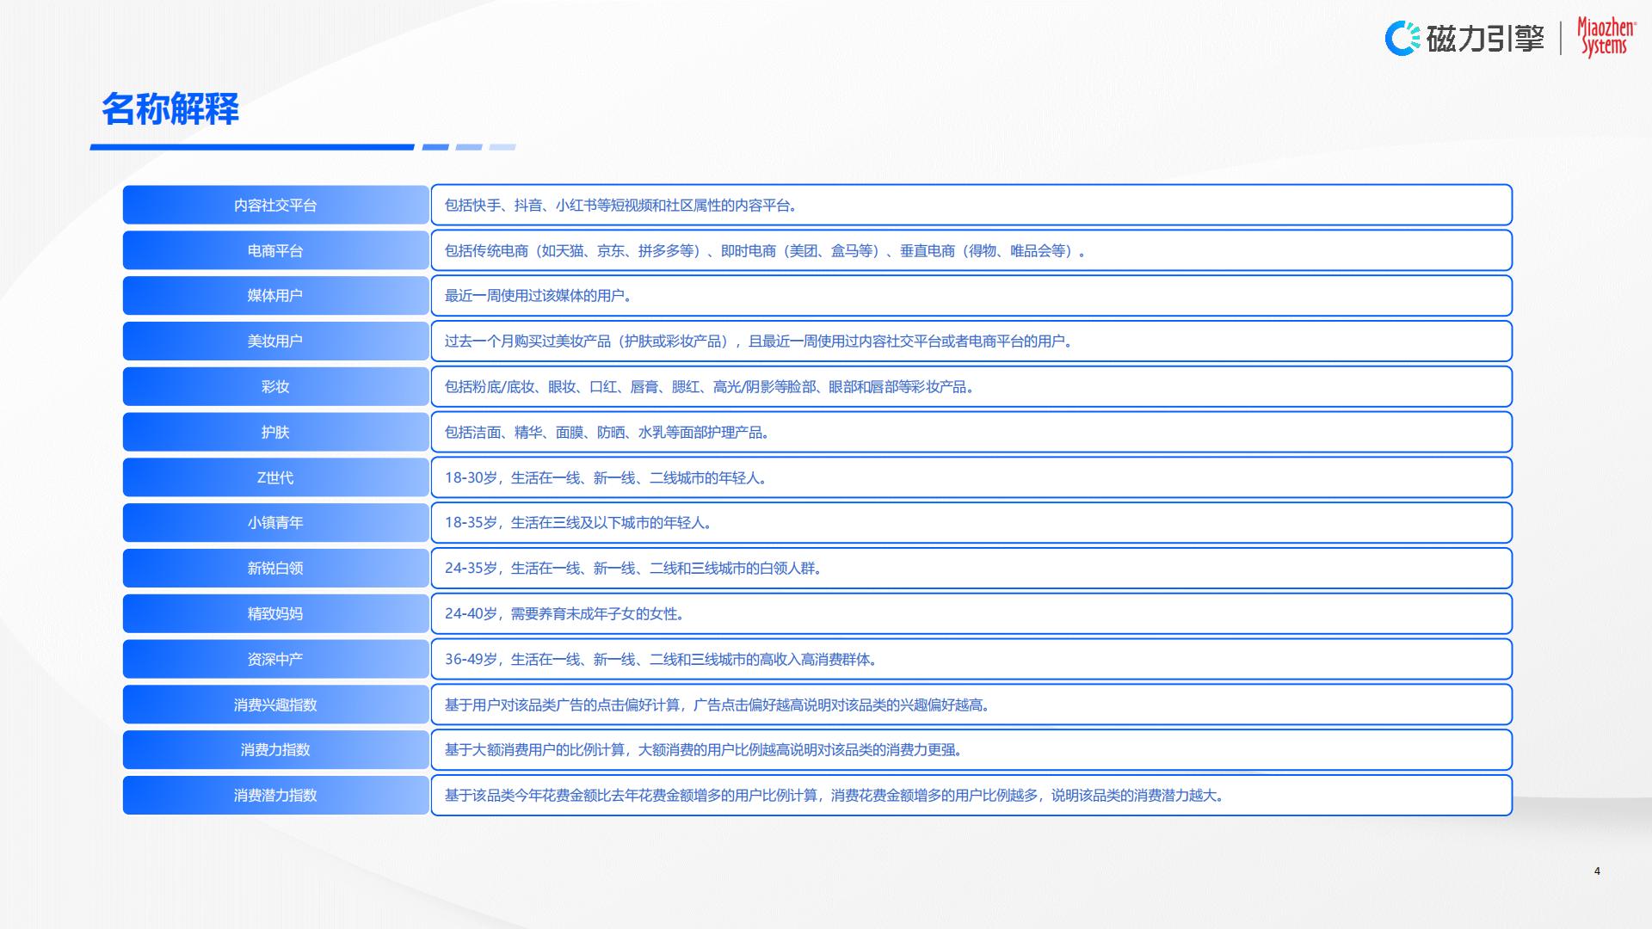
Task: Click the 媒体用户 term label
Action: pyautogui.click(x=275, y=296)
